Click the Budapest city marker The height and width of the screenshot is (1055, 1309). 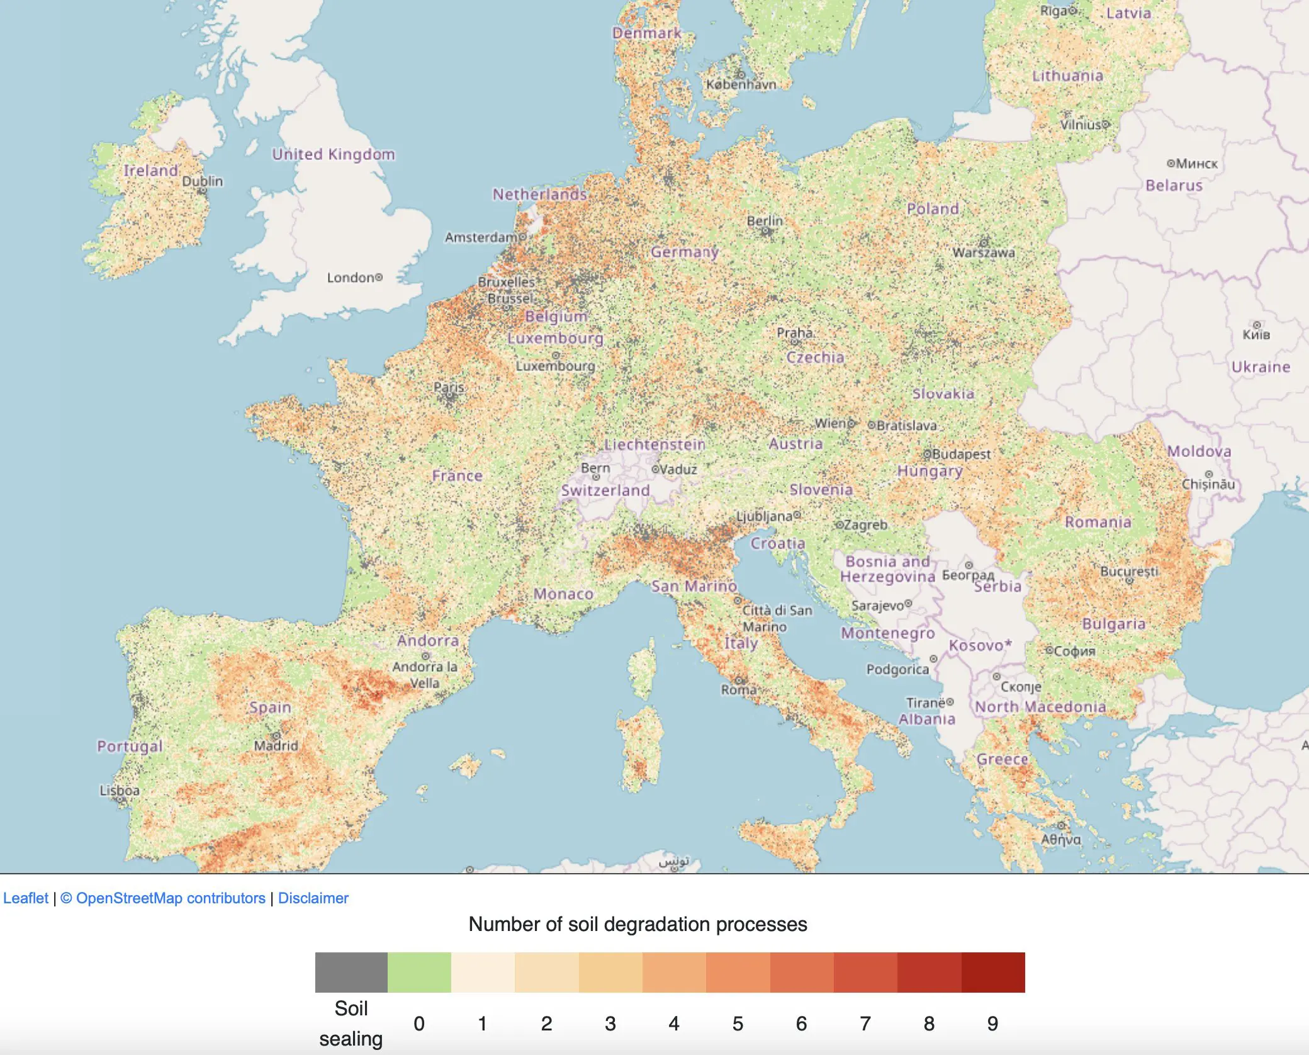pos(927,454)
